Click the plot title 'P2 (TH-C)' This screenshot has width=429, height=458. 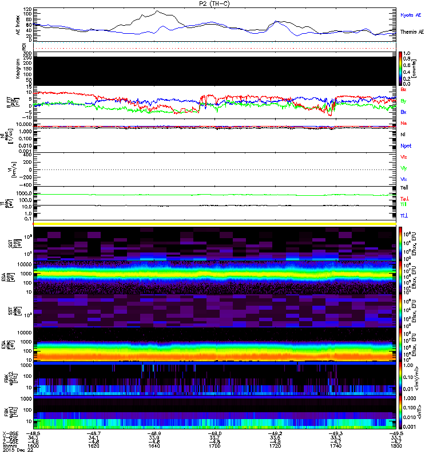coord(214,3)
